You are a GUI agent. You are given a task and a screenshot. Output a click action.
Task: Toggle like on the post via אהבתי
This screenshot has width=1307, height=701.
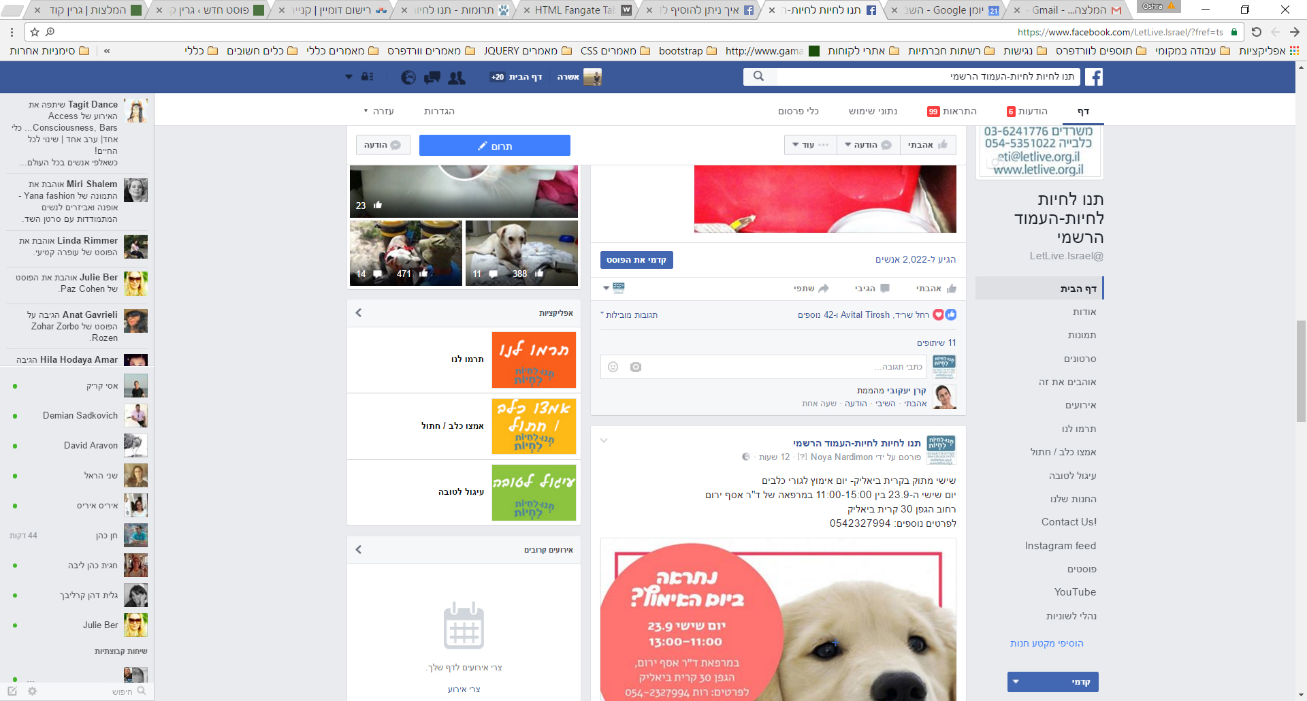coord(936,289)
